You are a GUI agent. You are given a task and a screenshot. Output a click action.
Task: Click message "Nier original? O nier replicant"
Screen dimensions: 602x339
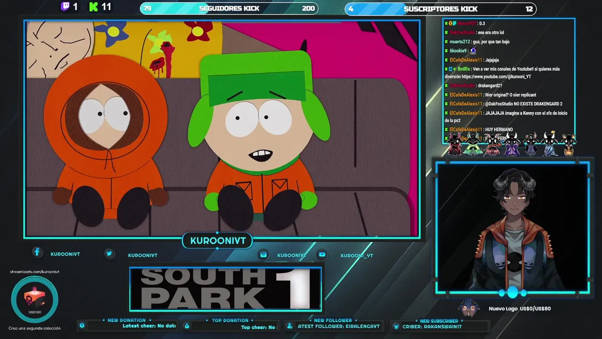pyautogui.click(x=510, y=95)
